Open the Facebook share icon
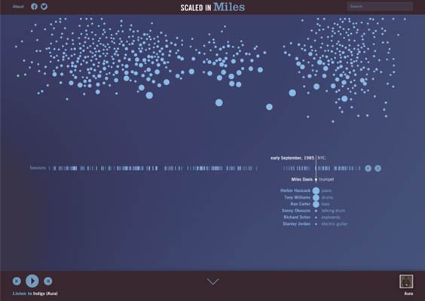This screenshot has height=301, width=425. 34,7
